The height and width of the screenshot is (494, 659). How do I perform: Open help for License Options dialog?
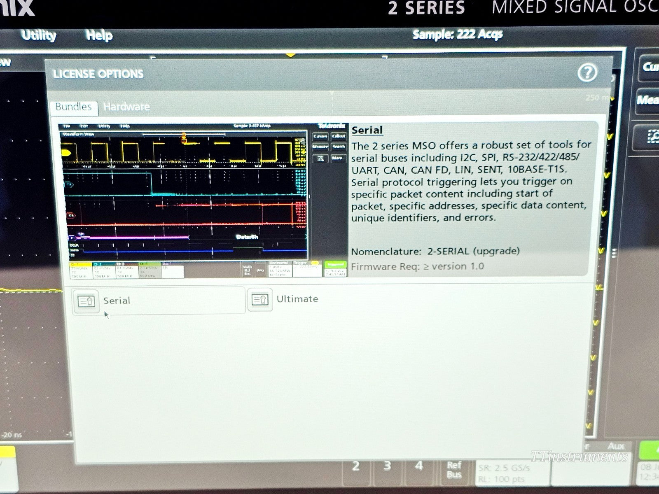[587, 73]
